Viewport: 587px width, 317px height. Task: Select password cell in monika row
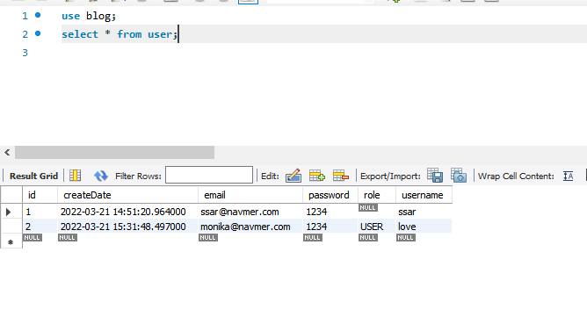(x=330, y=227)
